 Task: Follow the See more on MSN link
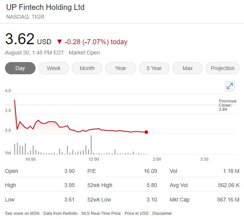(21, 213)
